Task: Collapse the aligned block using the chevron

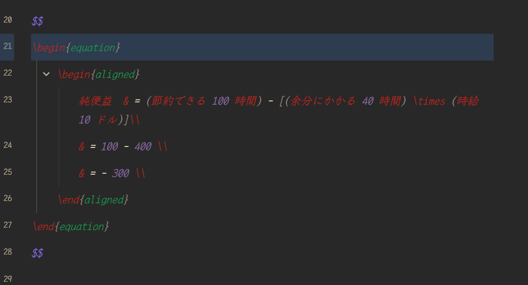Action: (x=46, y=74)
